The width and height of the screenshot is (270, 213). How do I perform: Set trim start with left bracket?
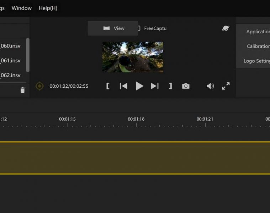(x=108, y=86)
